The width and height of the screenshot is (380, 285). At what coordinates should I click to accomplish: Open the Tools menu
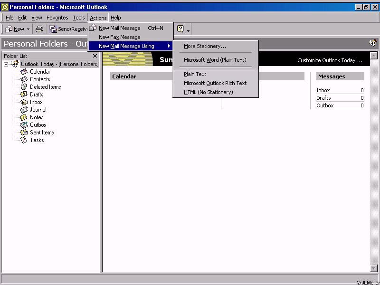coord(79,18)
